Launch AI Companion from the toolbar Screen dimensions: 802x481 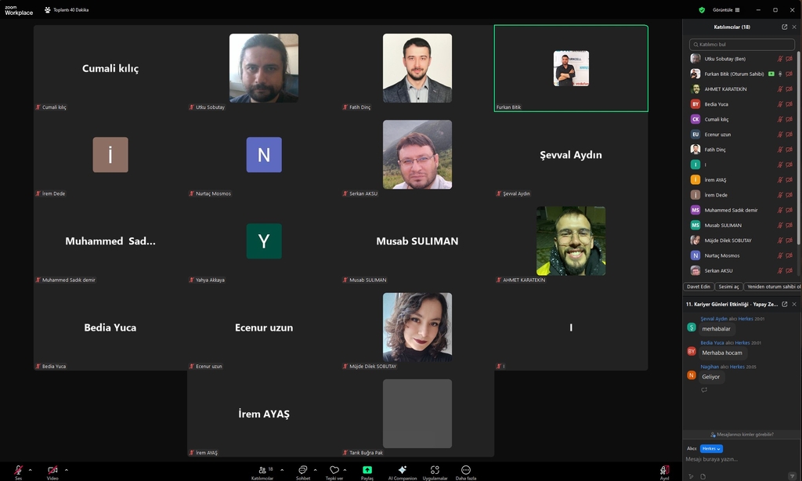(403, 472)
